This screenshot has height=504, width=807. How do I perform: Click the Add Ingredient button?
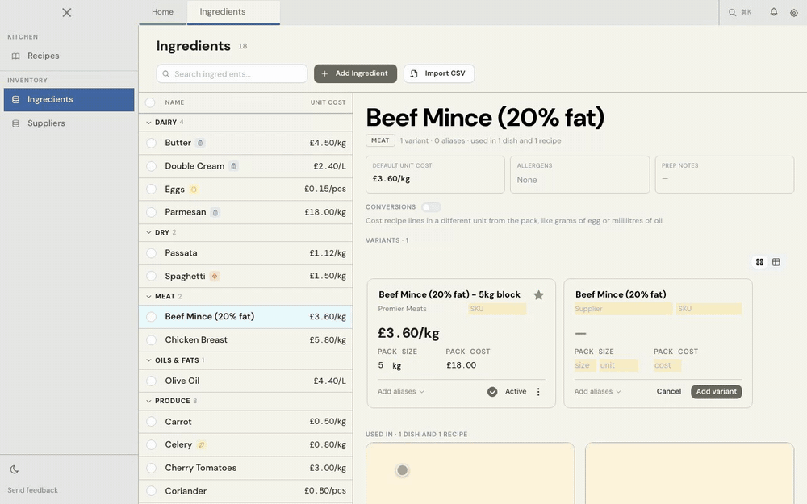(x=355, y=73)
